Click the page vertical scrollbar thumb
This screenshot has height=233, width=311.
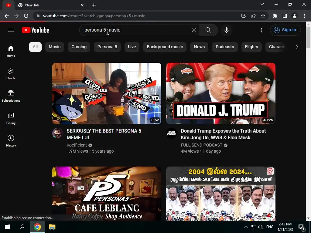click(309, 37)
